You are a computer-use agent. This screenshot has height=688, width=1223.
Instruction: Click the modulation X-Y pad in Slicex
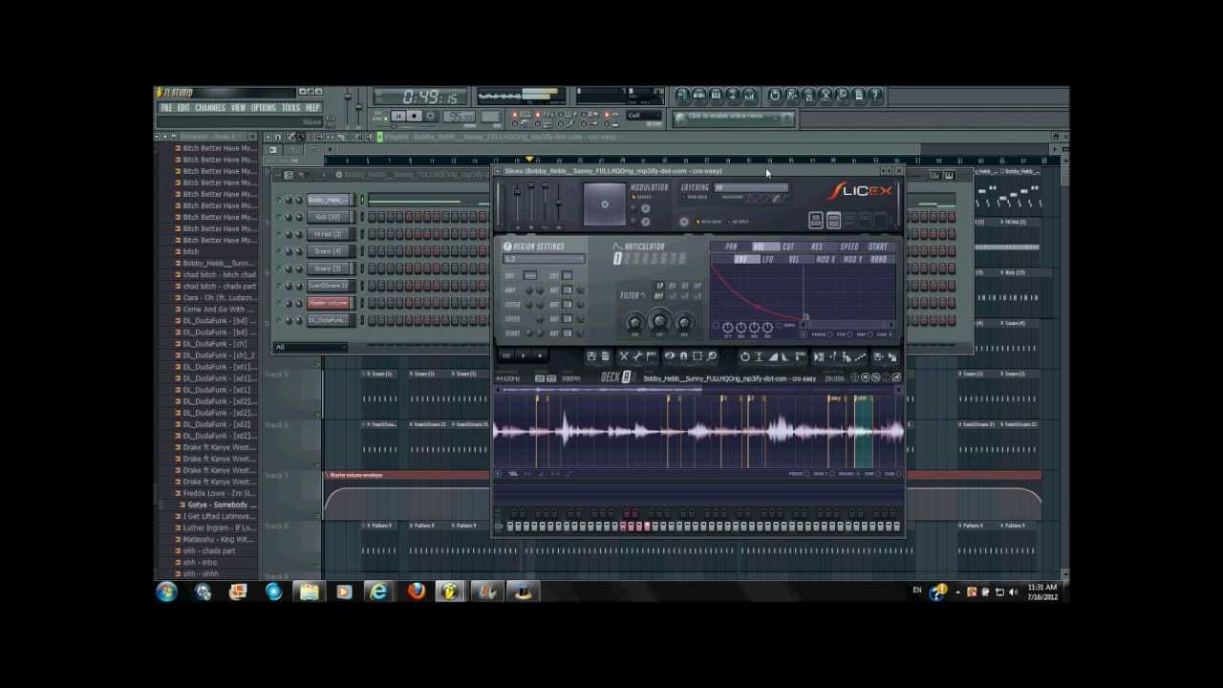[604, 204]
